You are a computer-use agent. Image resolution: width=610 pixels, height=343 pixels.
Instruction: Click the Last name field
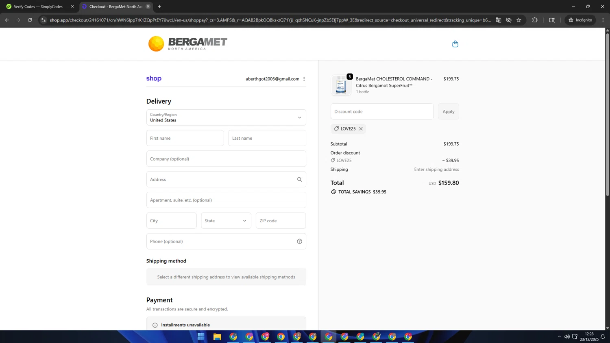tap(267, 138)
